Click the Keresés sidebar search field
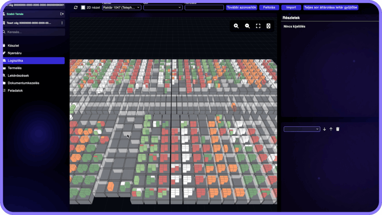 click(34, 32)
